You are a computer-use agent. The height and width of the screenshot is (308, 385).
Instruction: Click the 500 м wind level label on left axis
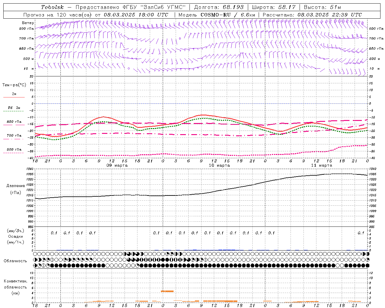click(29, 59)
